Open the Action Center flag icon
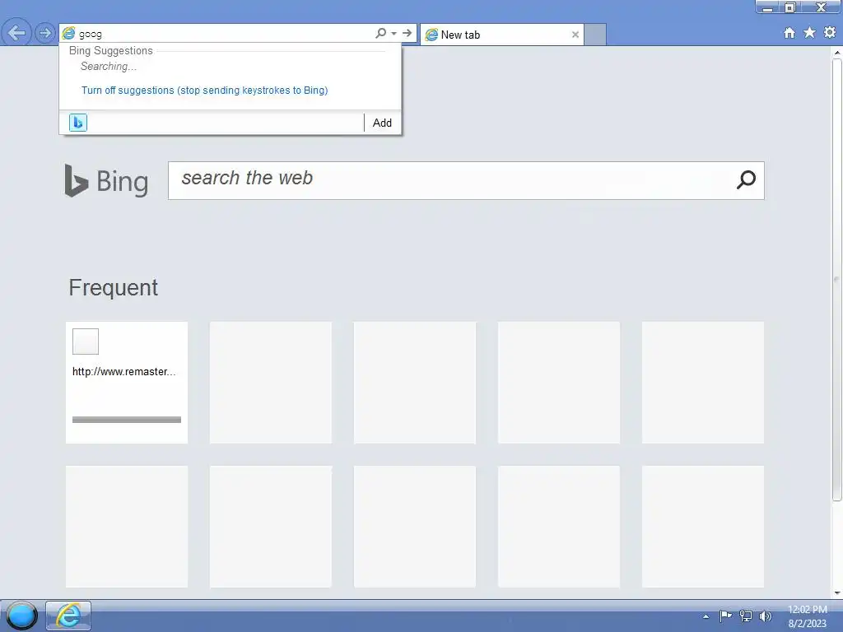This screenshot has width=843, height=632. coord(725,616)
